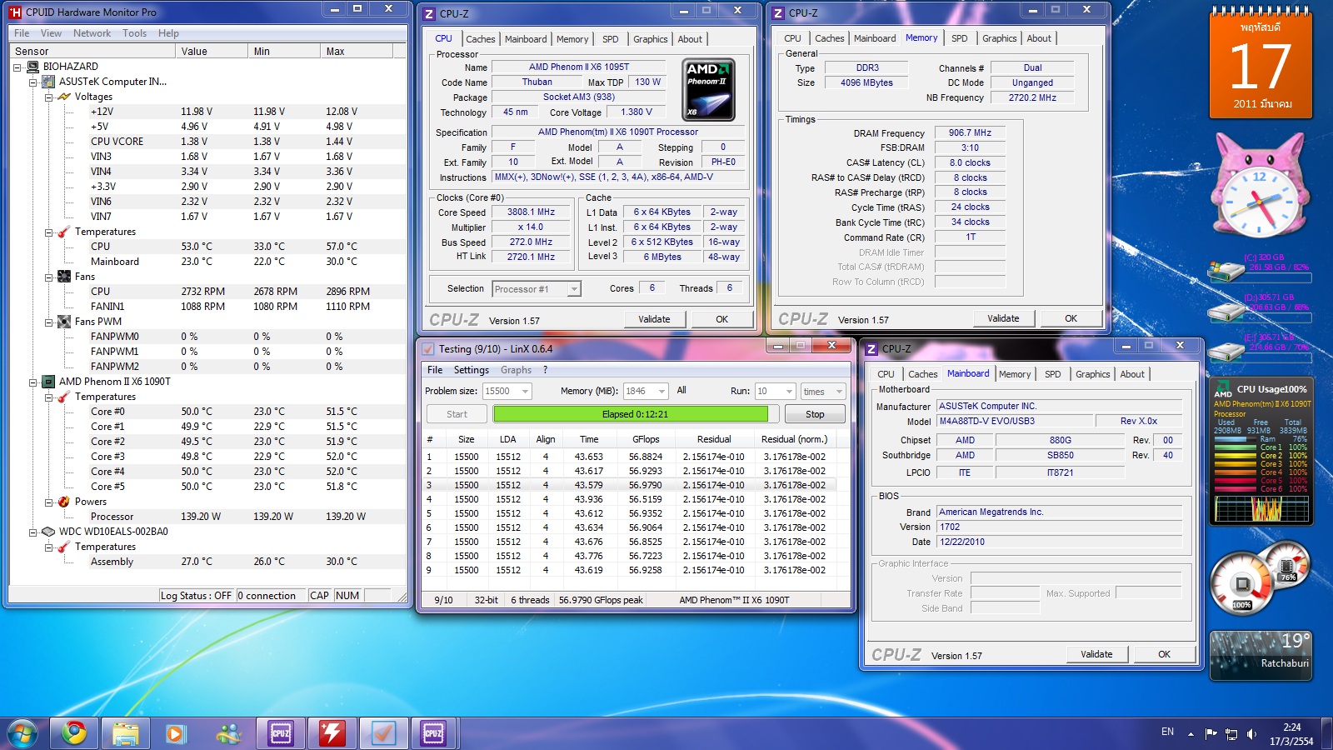
Task: Open the Tools menu in HWMonitor
Action: pyautogui.click(x=134, y=33)
